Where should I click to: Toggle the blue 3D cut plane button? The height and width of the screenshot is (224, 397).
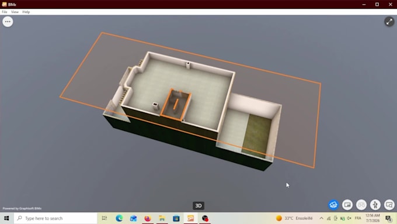333,205
